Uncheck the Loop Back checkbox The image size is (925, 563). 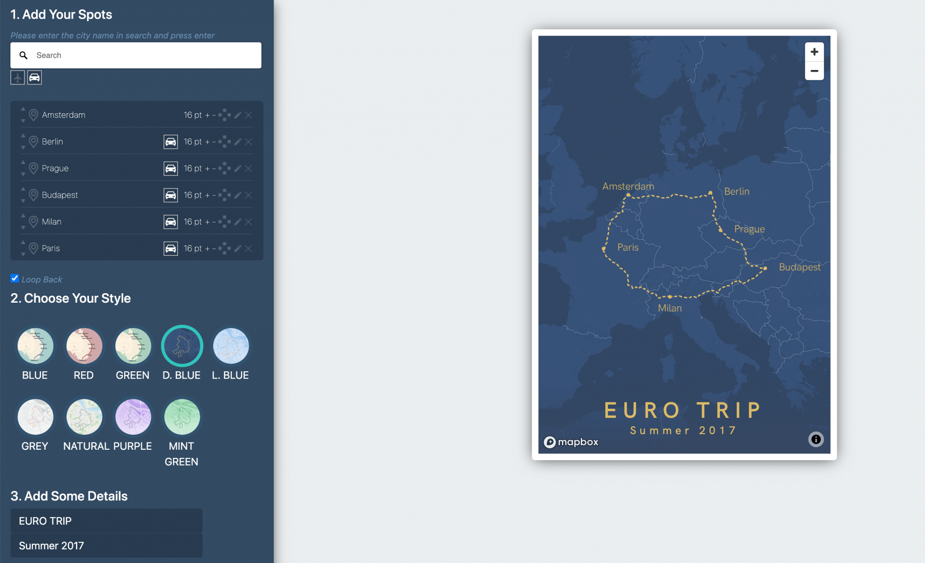(15, 278)
